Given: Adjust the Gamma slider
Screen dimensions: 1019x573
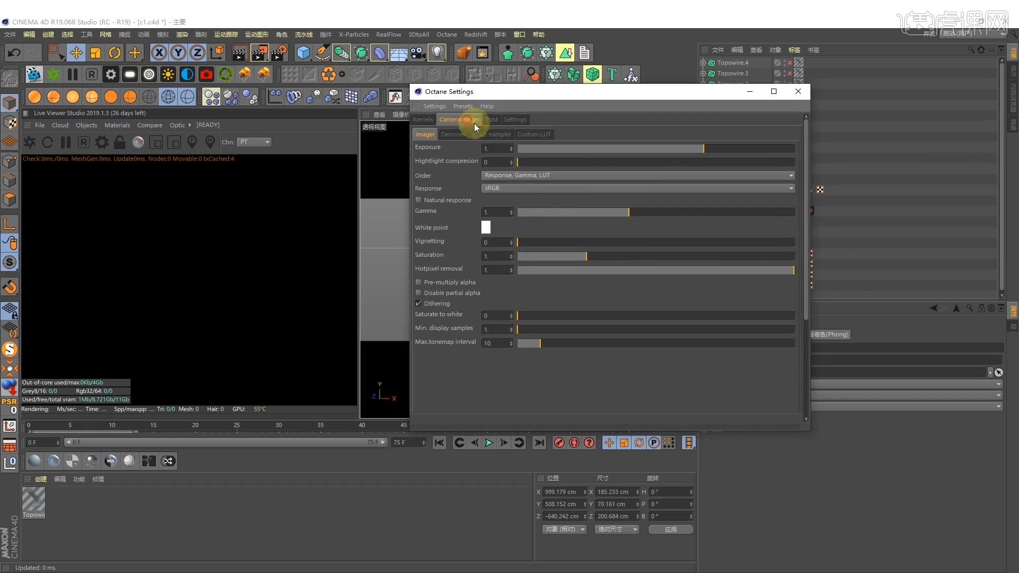Looking at the screenshot, I should pyautogui.click(x=656, y=212).
